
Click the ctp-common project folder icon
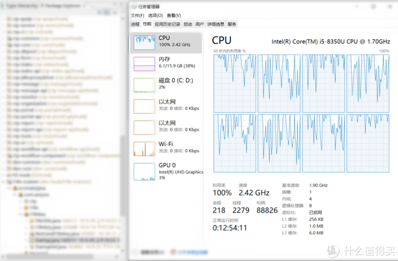(x=9, y=39)
